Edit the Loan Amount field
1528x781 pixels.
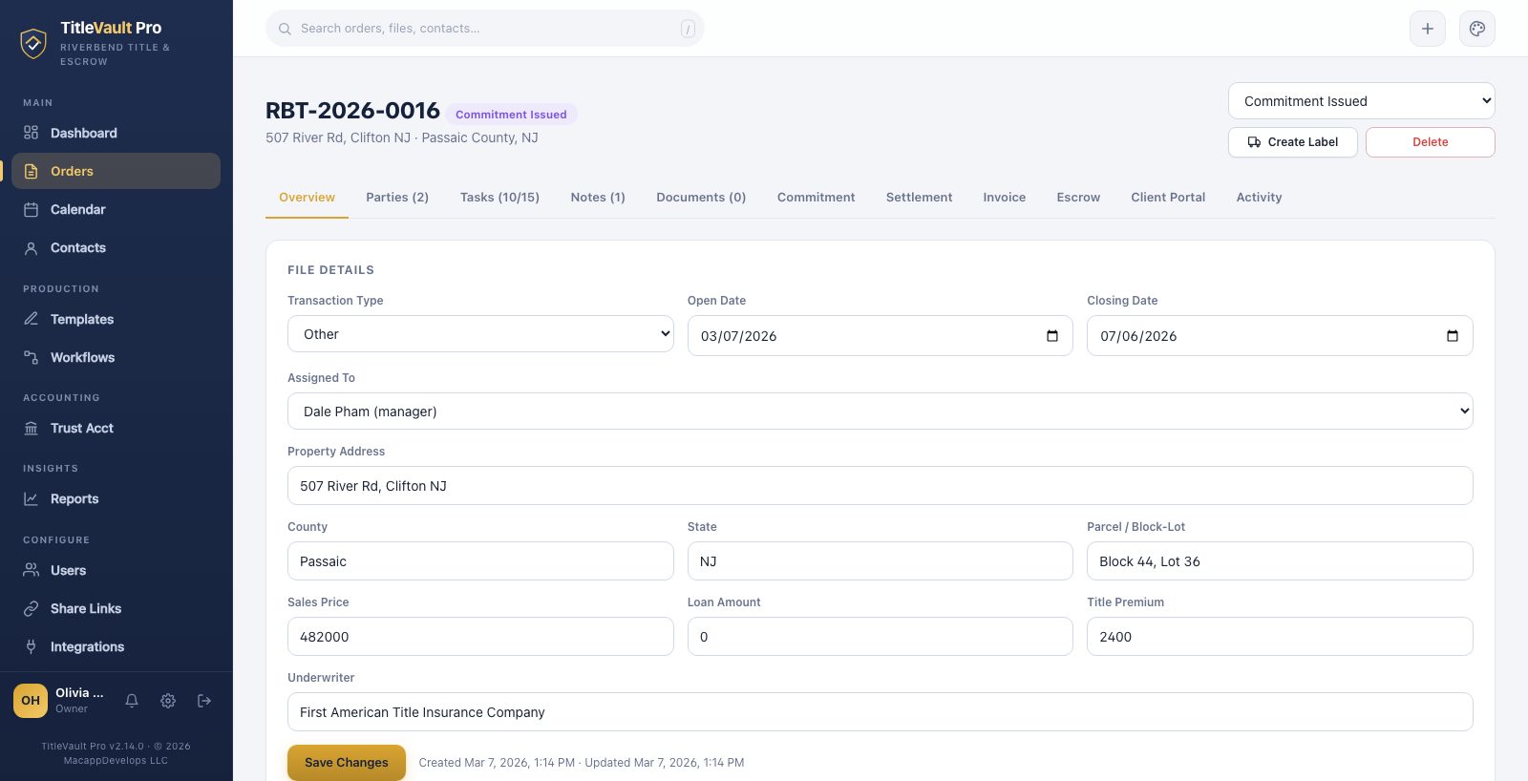[881, 637]
